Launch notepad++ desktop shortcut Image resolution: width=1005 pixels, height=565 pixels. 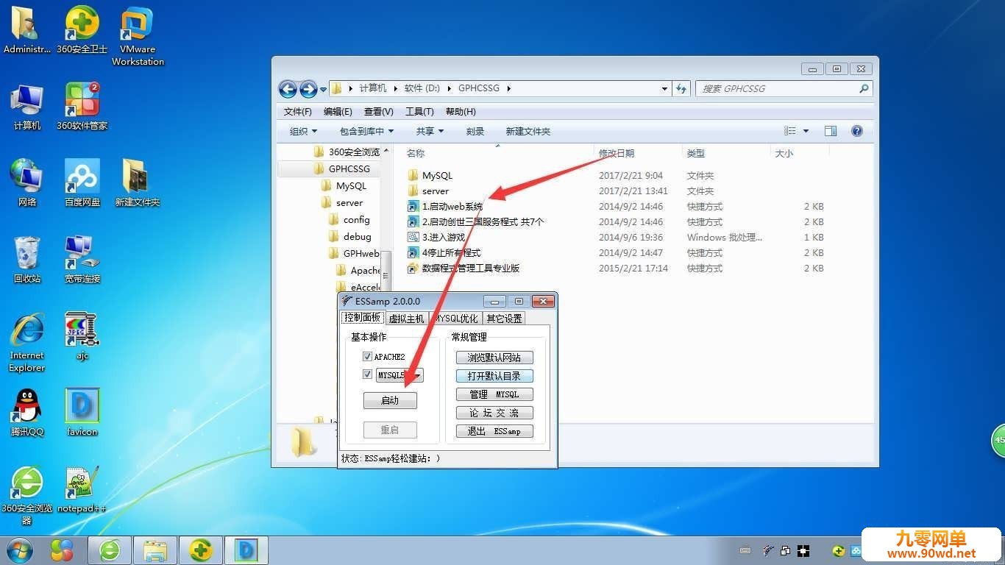tap(82, 489)
